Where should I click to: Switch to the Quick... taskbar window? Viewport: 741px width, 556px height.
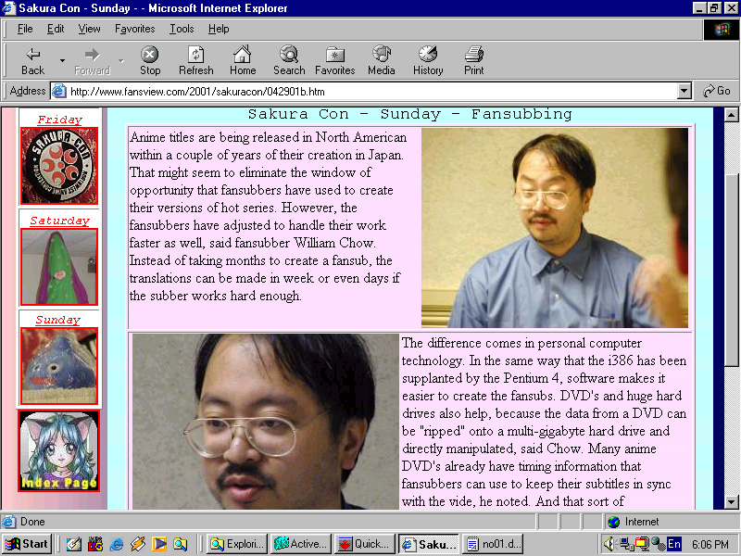pyautogui.click(x=365, y=544)
